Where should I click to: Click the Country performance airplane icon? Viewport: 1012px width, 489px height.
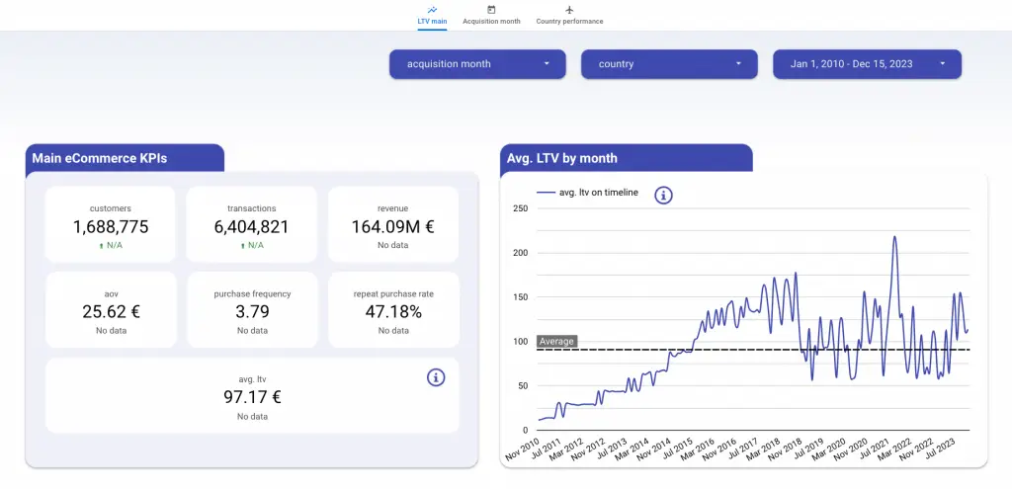(569, 10)
